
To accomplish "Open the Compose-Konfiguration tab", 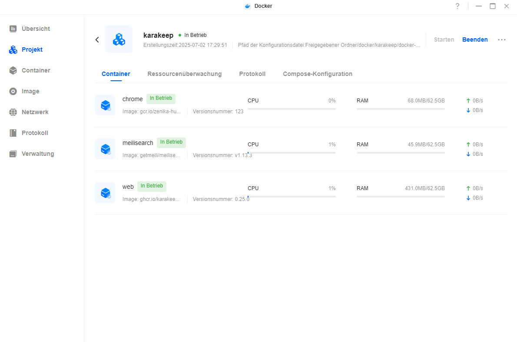I will pyautogui.click(x=317, y=74).
